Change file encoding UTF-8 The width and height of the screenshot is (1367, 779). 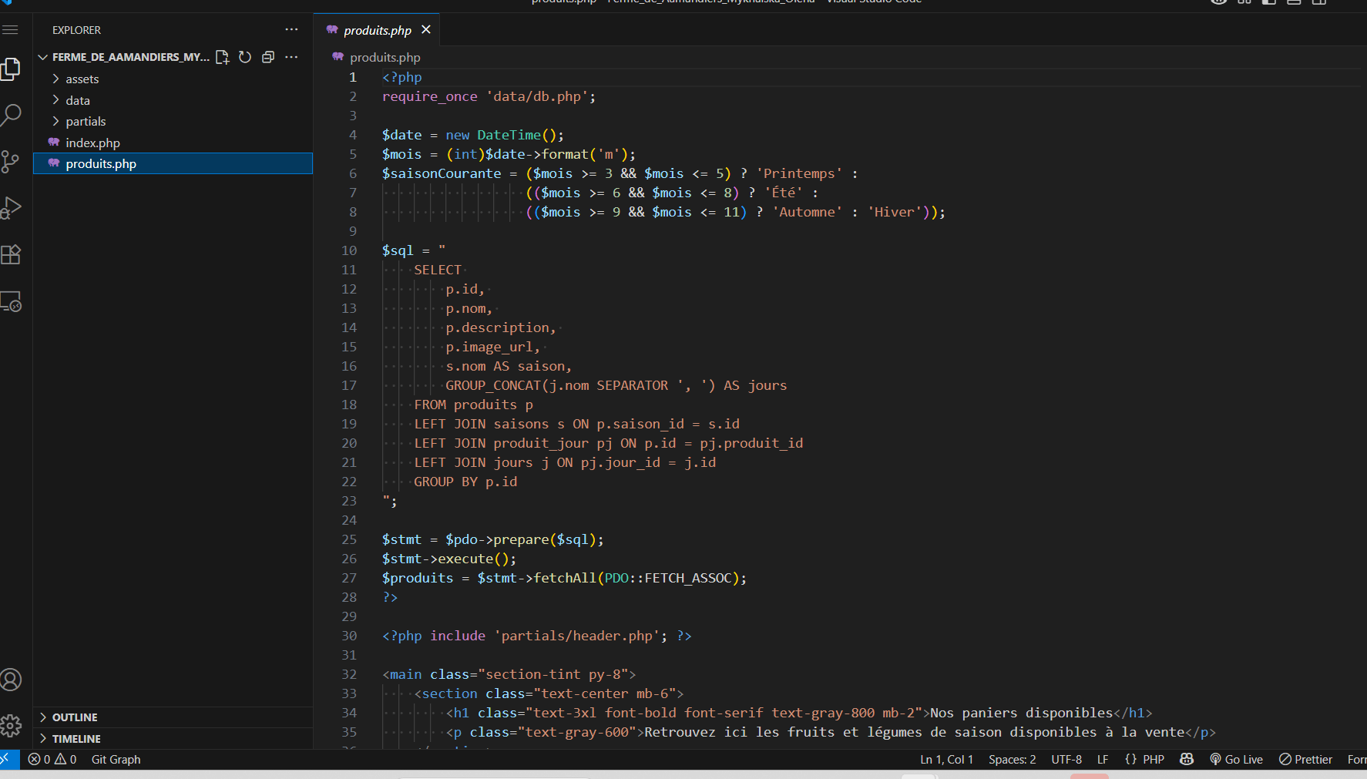[1066, 759]
